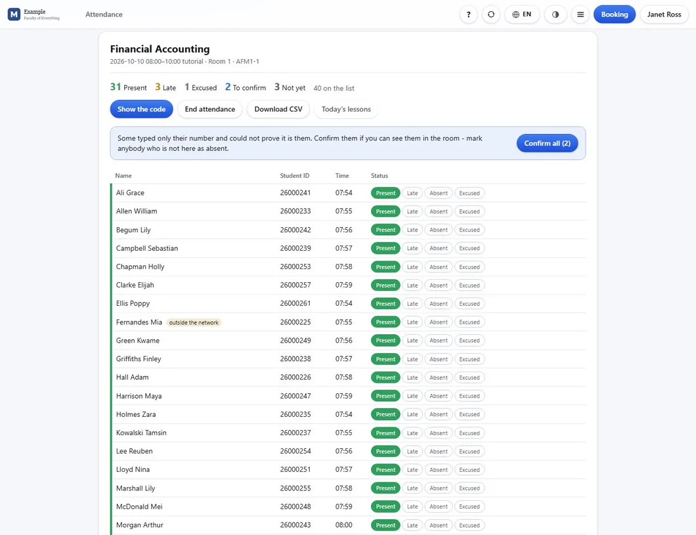The image size is (696, 535).
Task: Go to the Attendance section
Action: (x=104, y=14)
